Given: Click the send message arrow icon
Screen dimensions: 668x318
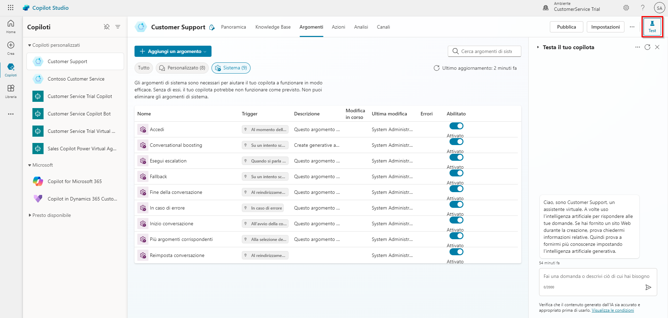Looking at the screenshot, I should (x=648, y=287).
